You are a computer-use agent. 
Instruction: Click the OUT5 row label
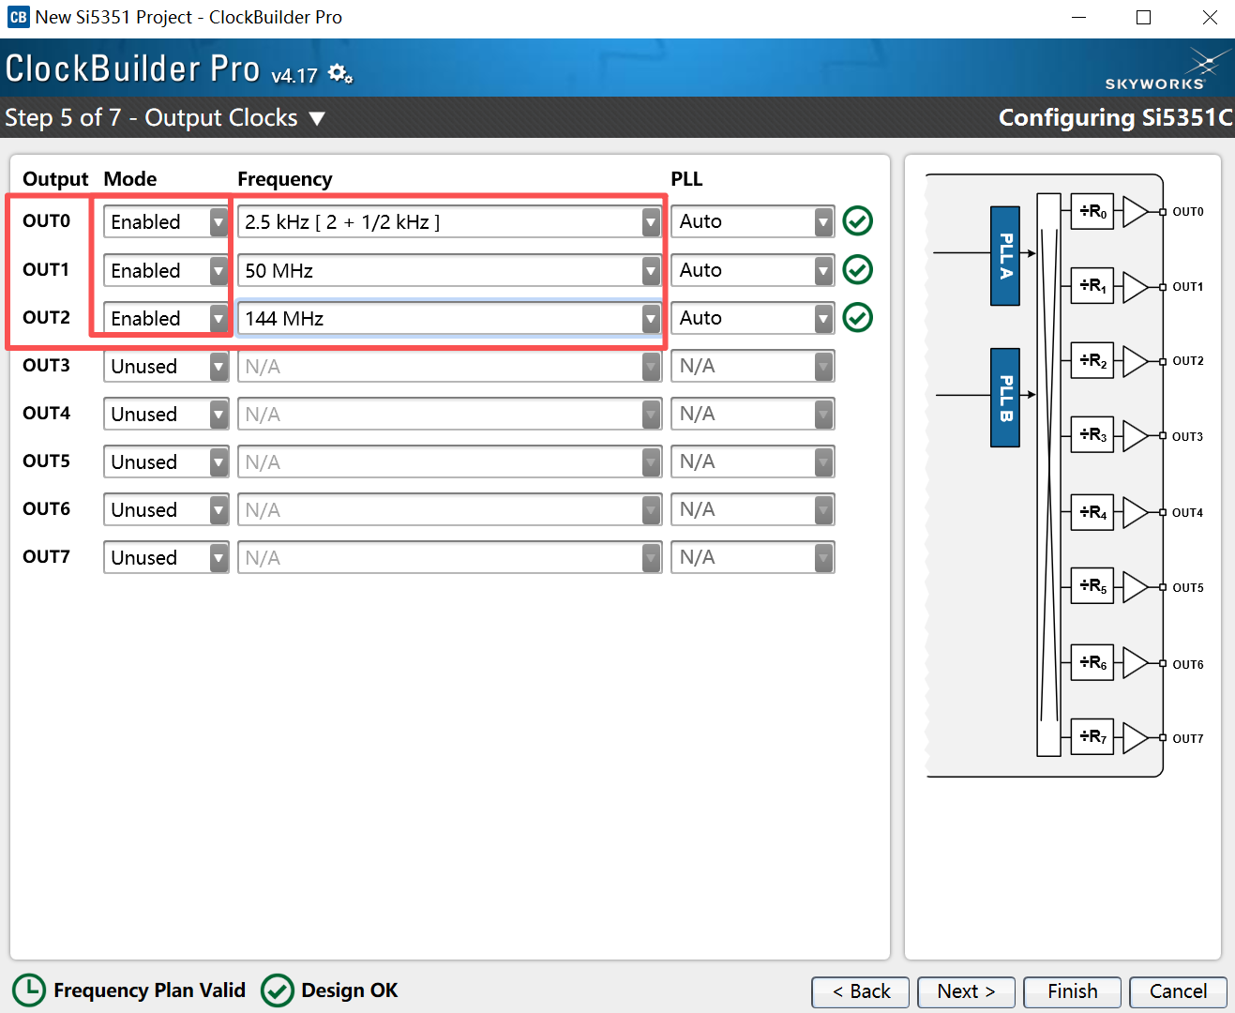click(46, 461)
